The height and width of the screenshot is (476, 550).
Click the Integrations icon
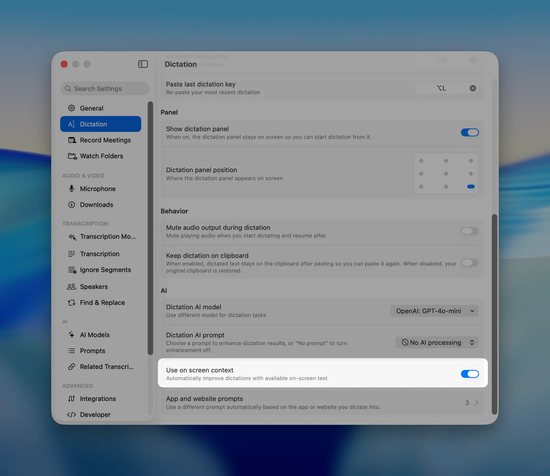[71, 399]
